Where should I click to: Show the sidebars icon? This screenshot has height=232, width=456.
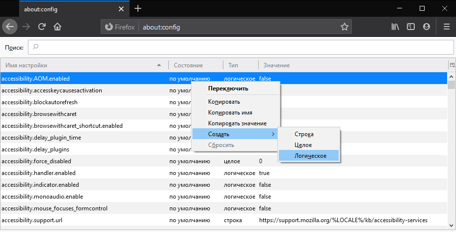point(411,27)
